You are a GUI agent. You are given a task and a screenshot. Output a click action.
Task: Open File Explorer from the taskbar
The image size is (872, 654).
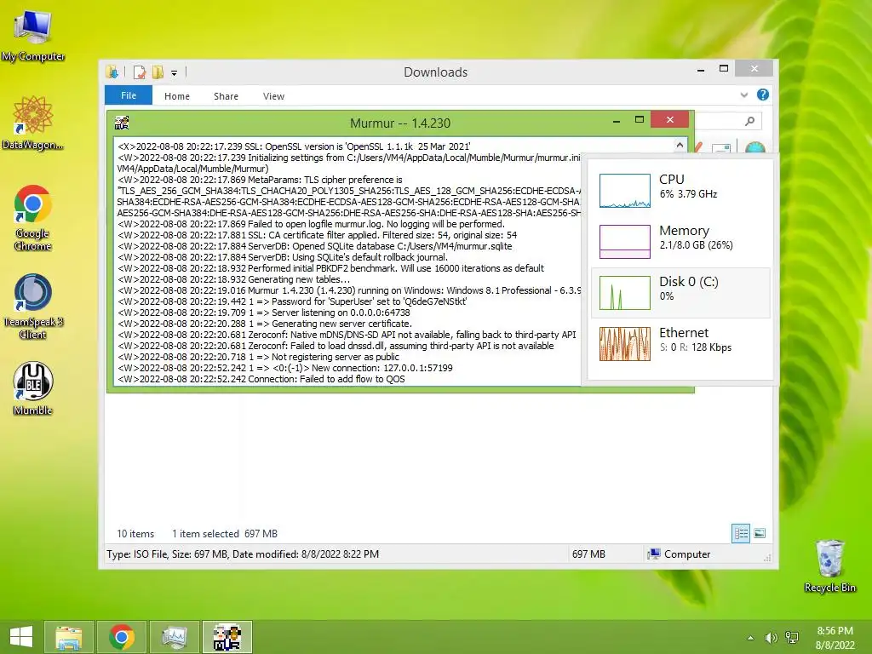[68, 637]
